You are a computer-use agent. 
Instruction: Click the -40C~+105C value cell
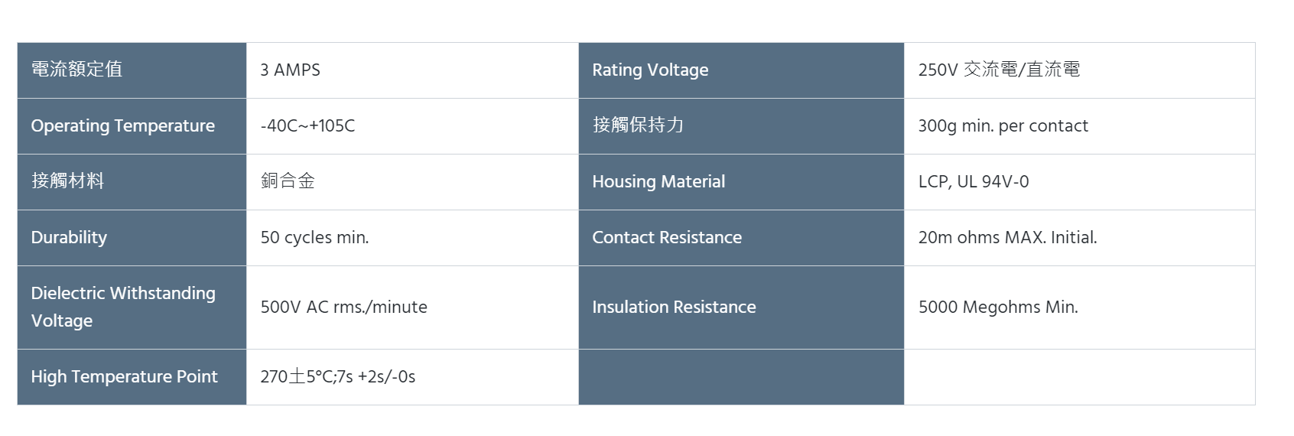[307, 125]
